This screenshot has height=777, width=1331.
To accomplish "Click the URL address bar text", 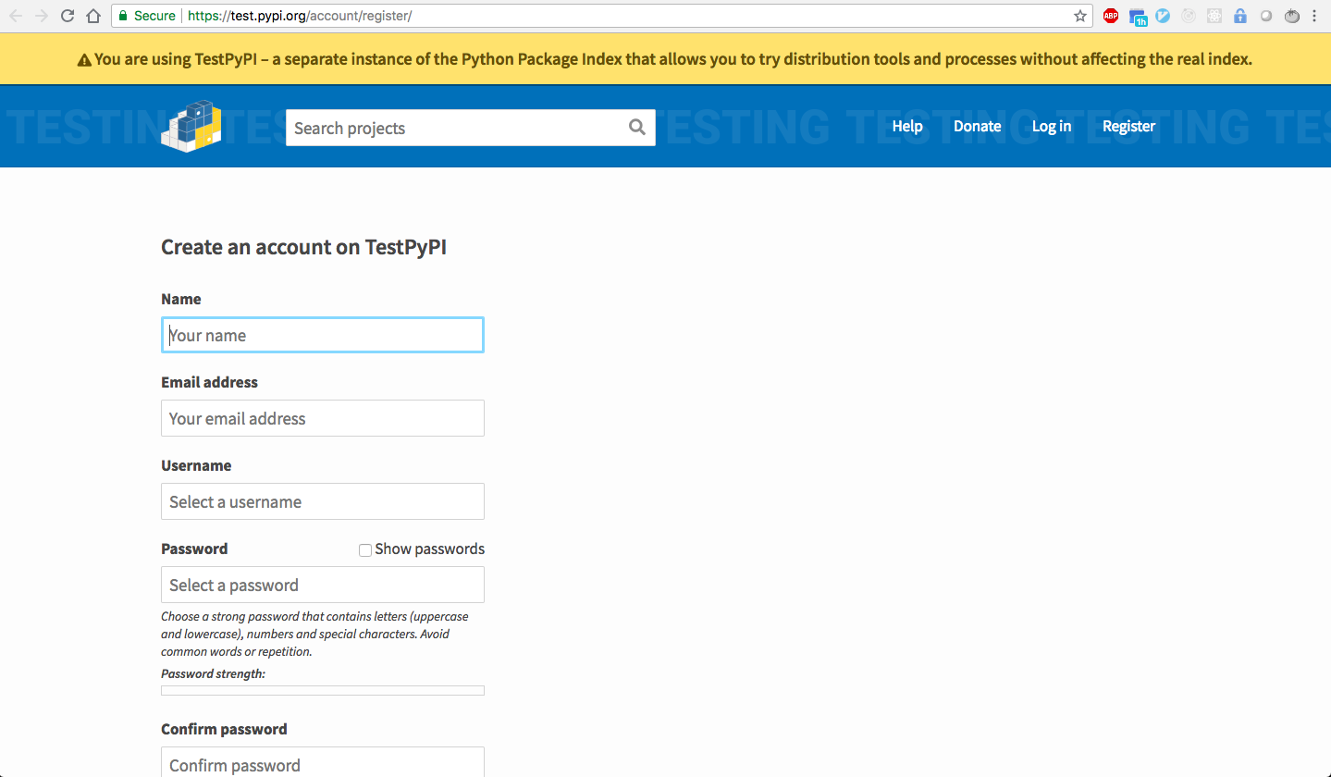I will tap(300, 16).
